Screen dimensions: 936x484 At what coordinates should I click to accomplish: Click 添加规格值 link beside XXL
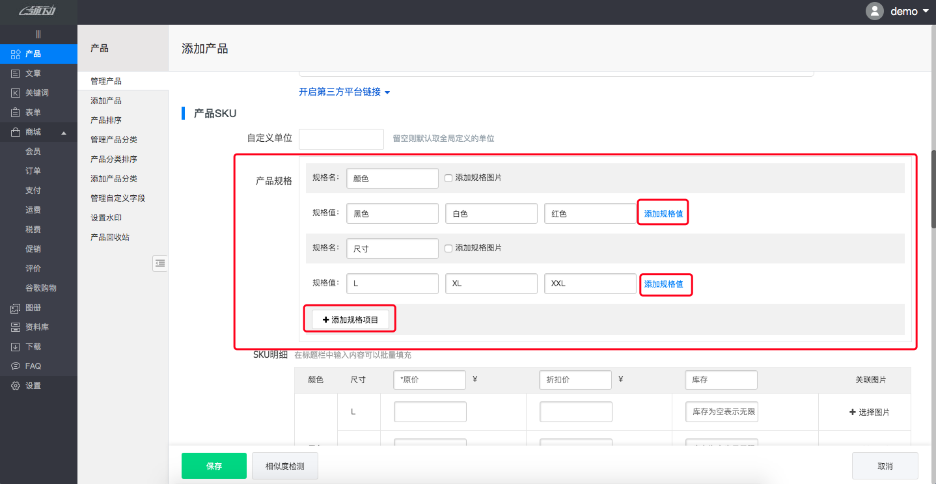tap(664, 284)
